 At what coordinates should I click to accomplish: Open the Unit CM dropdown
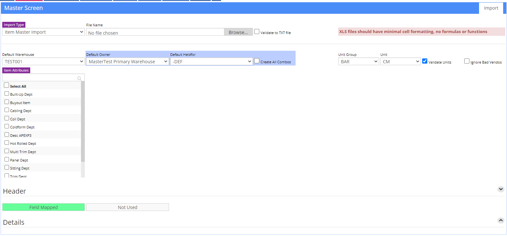400,61
